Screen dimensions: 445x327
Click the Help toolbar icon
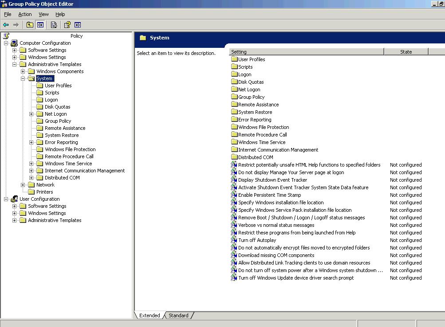pos(67,25)
